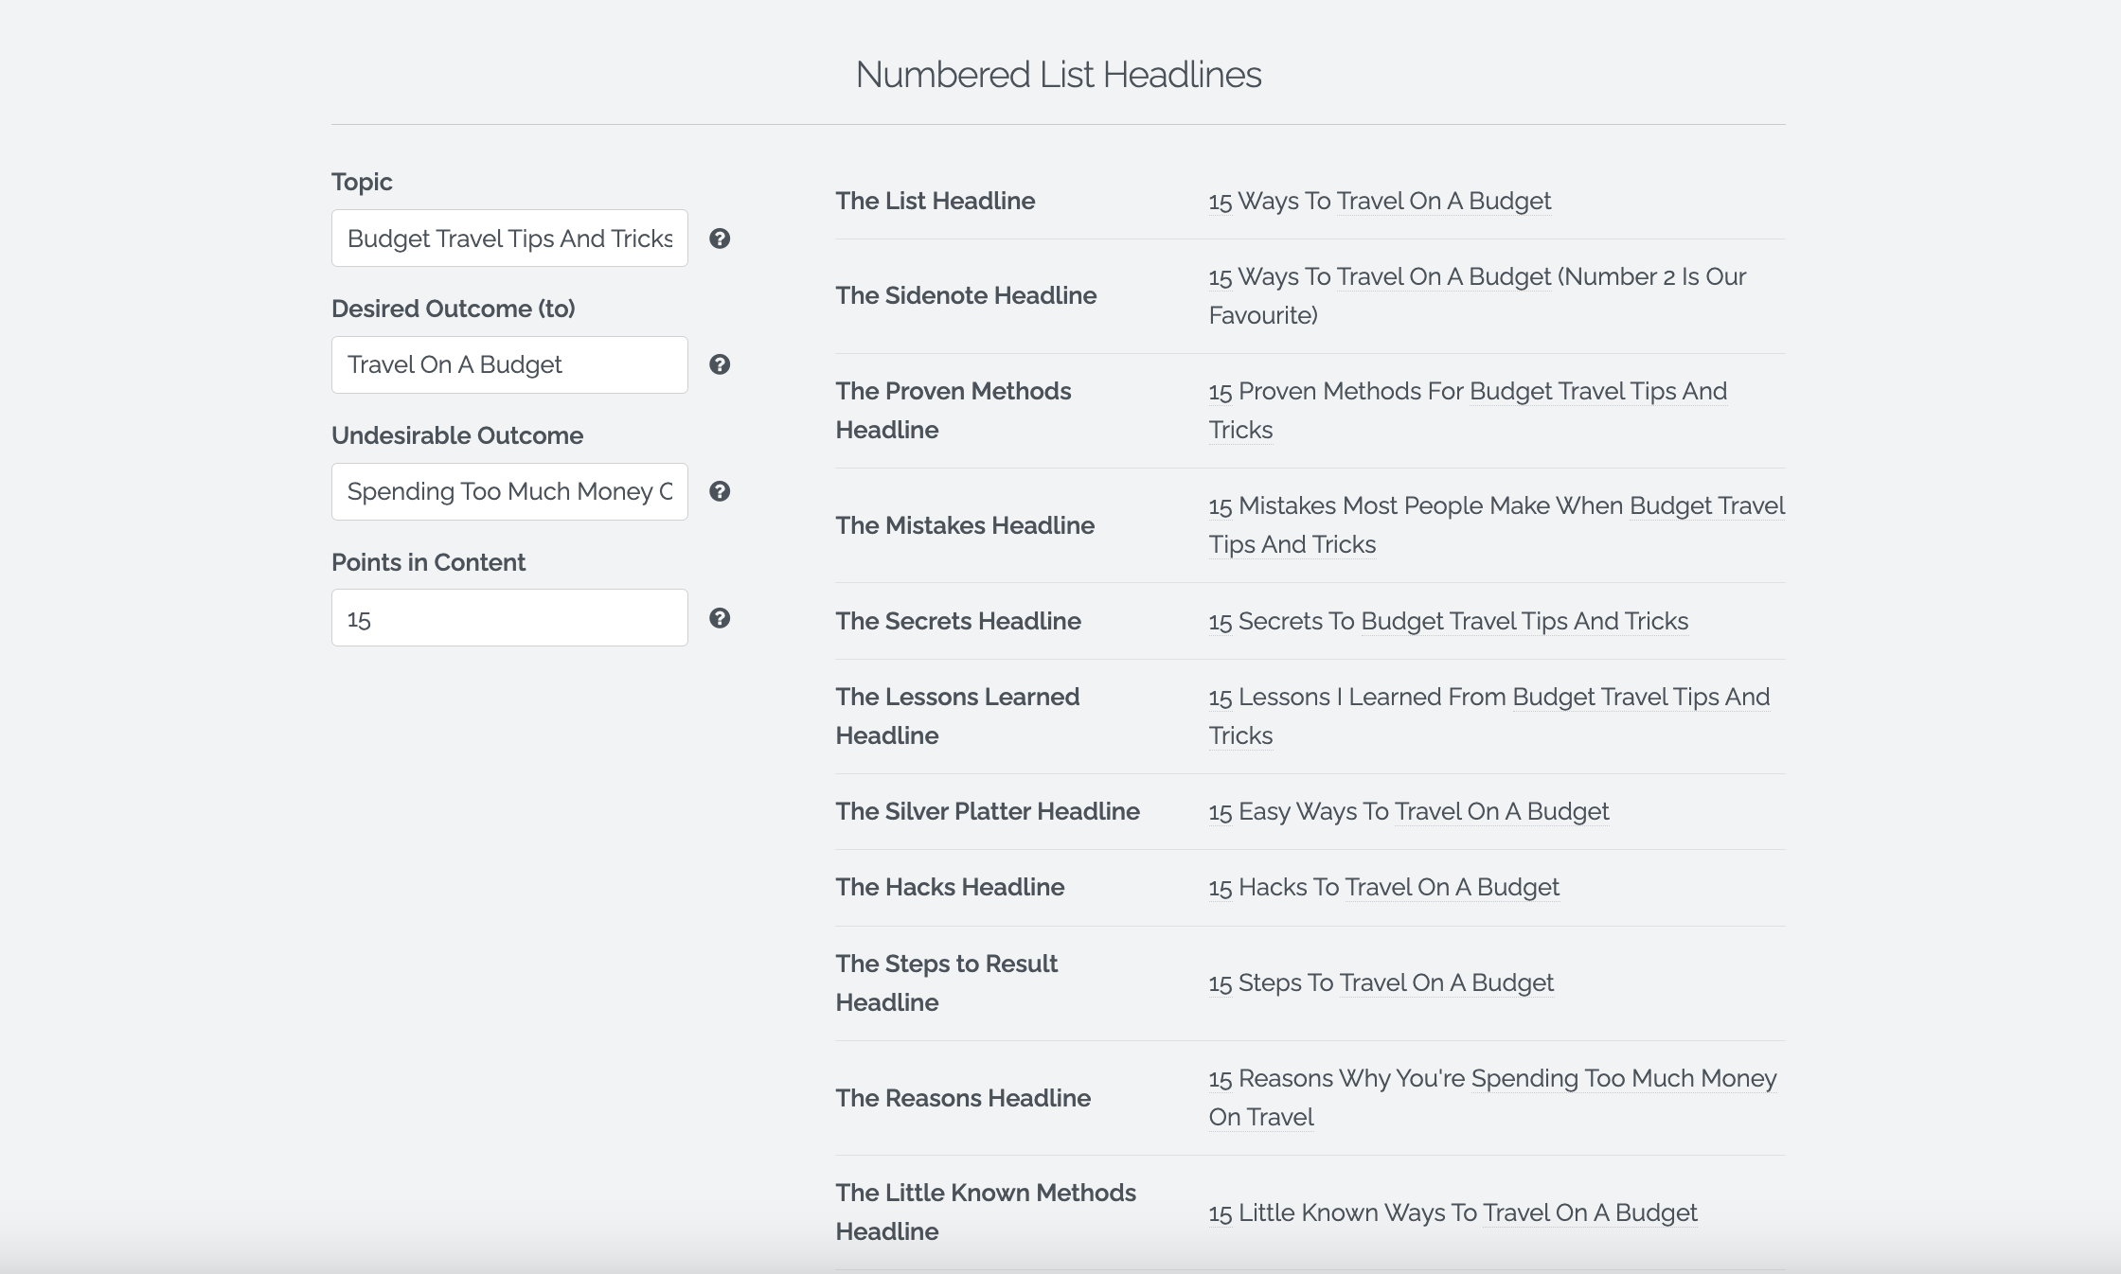The image size is (2121, 1274).
Task: Click the Points in Content number field
Action: click(x=509, y=618)
